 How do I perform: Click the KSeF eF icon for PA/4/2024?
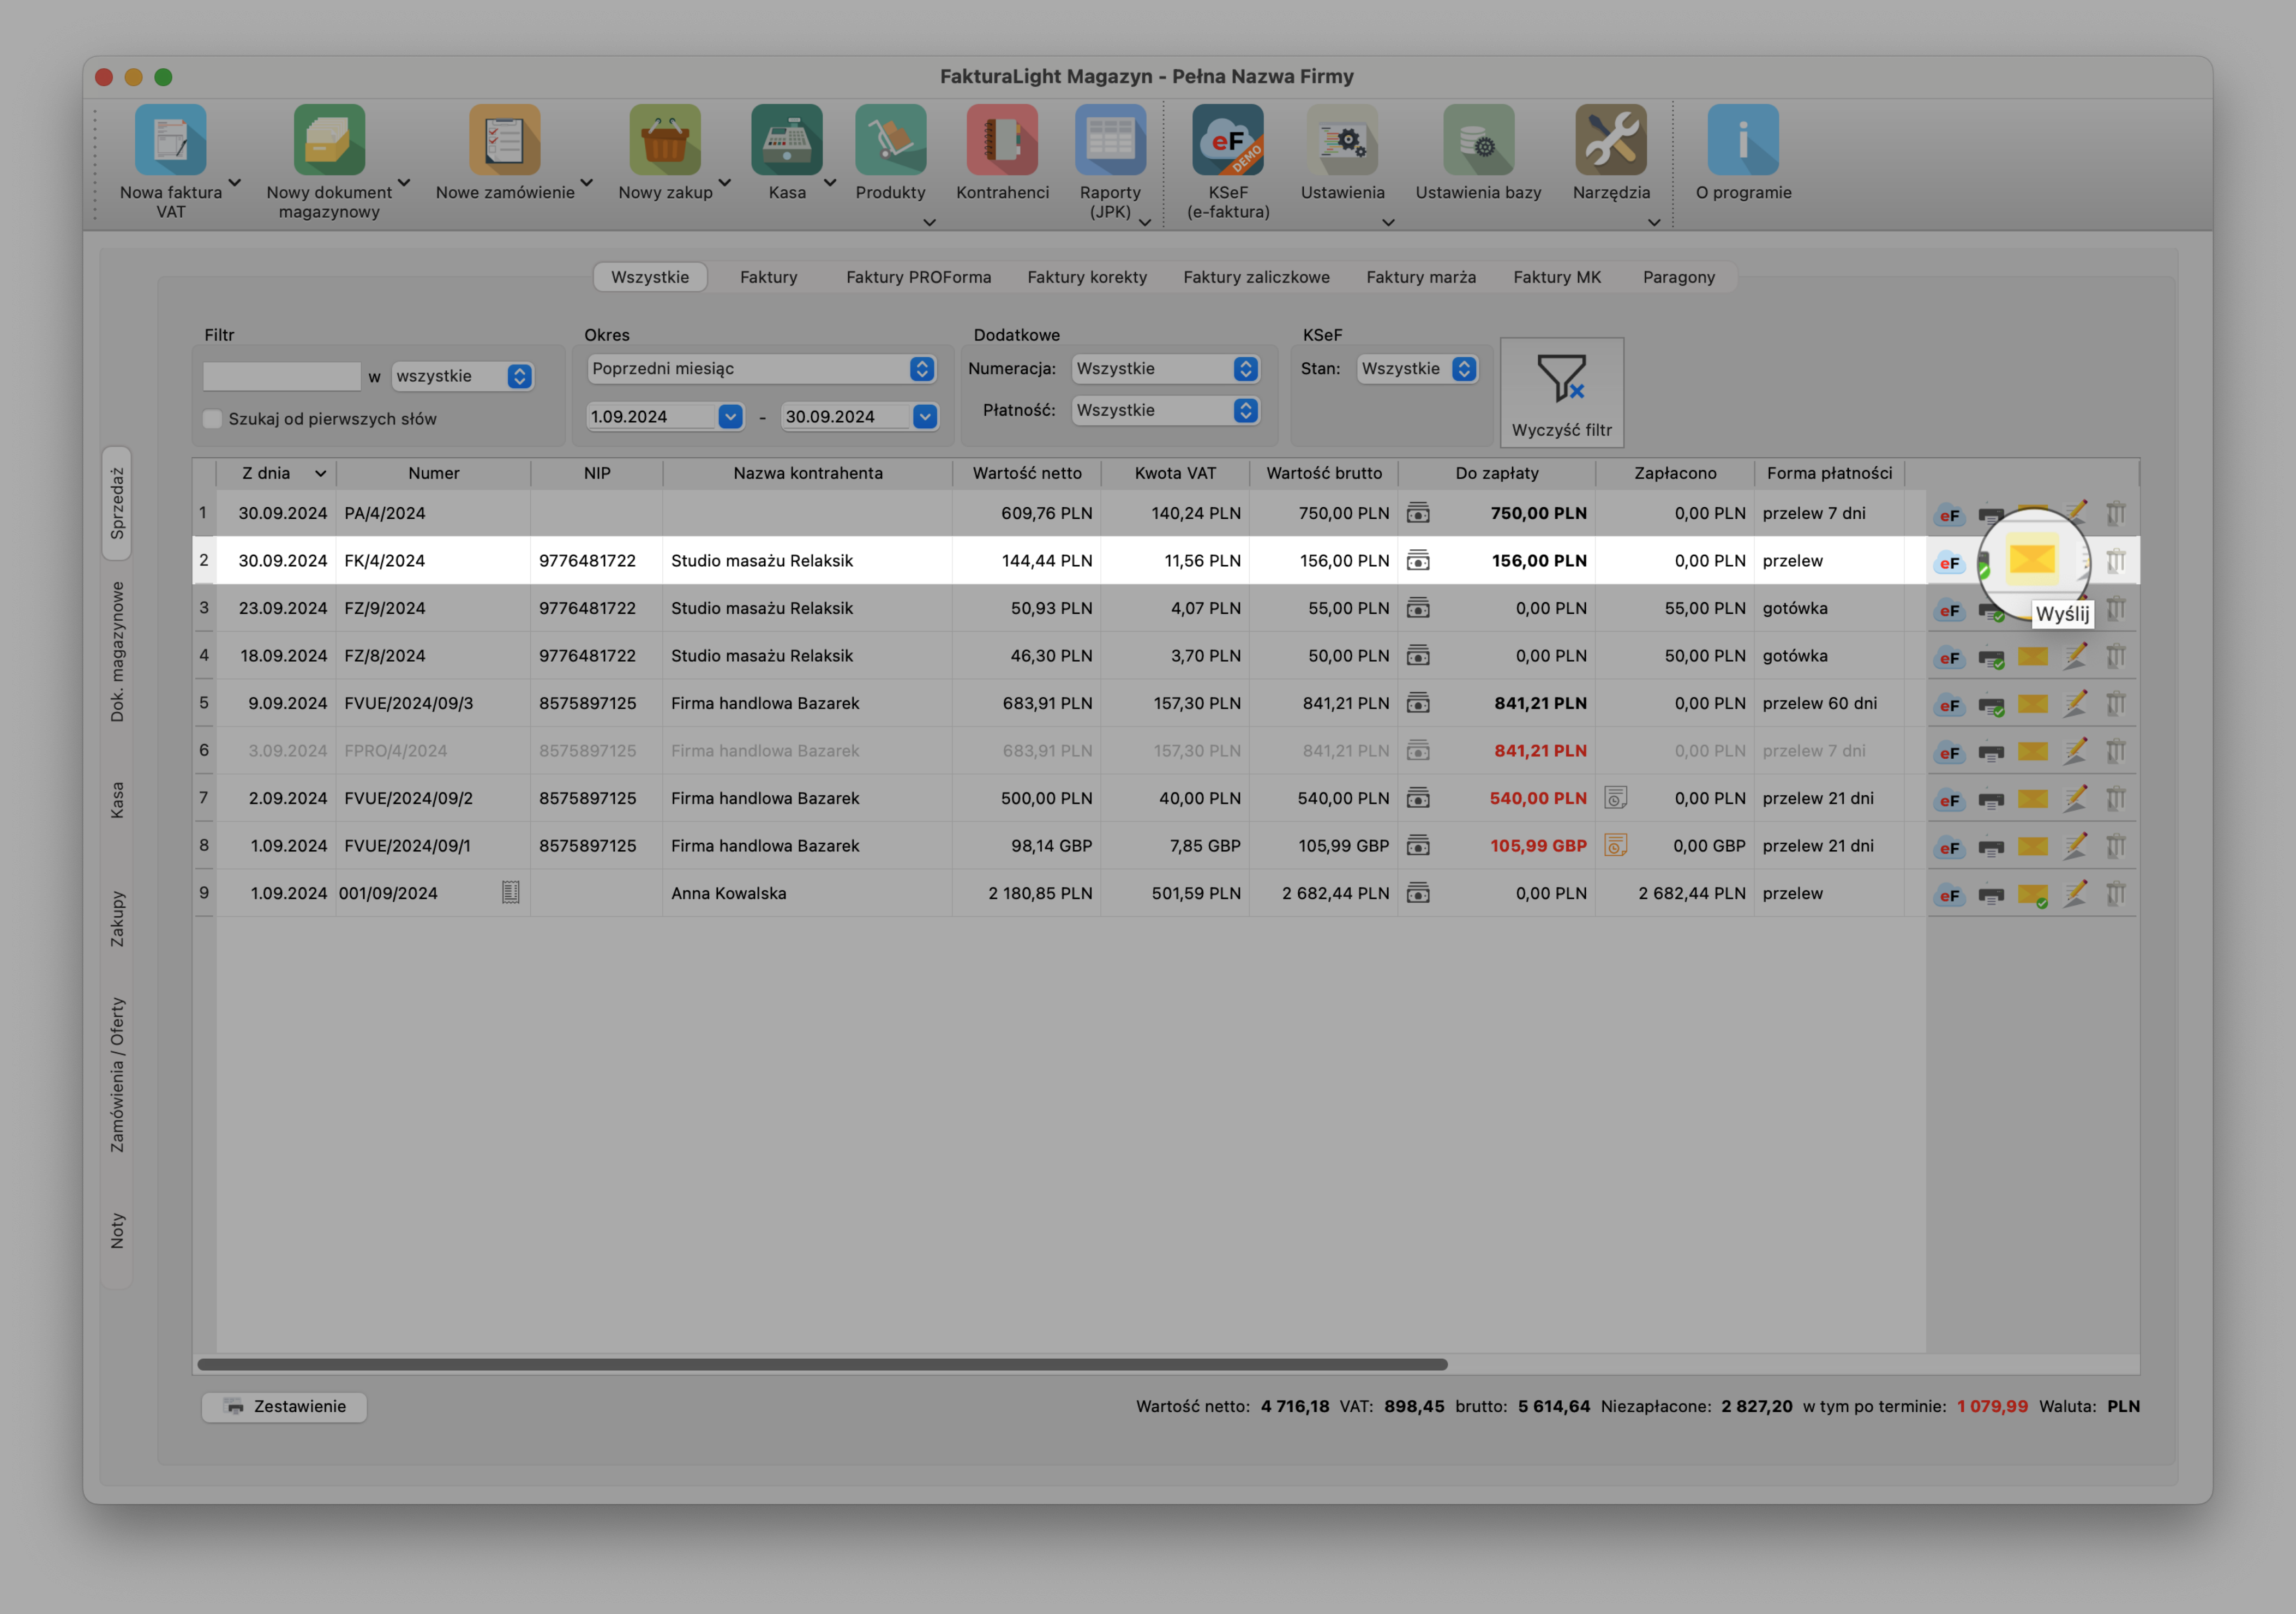tap(1949, 515)
